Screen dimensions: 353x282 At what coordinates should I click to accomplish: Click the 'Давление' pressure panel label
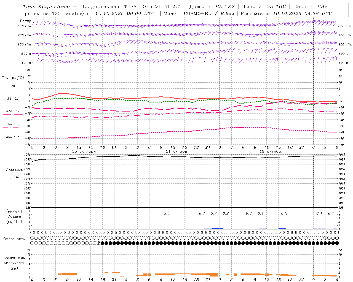(x=14, y=170)
